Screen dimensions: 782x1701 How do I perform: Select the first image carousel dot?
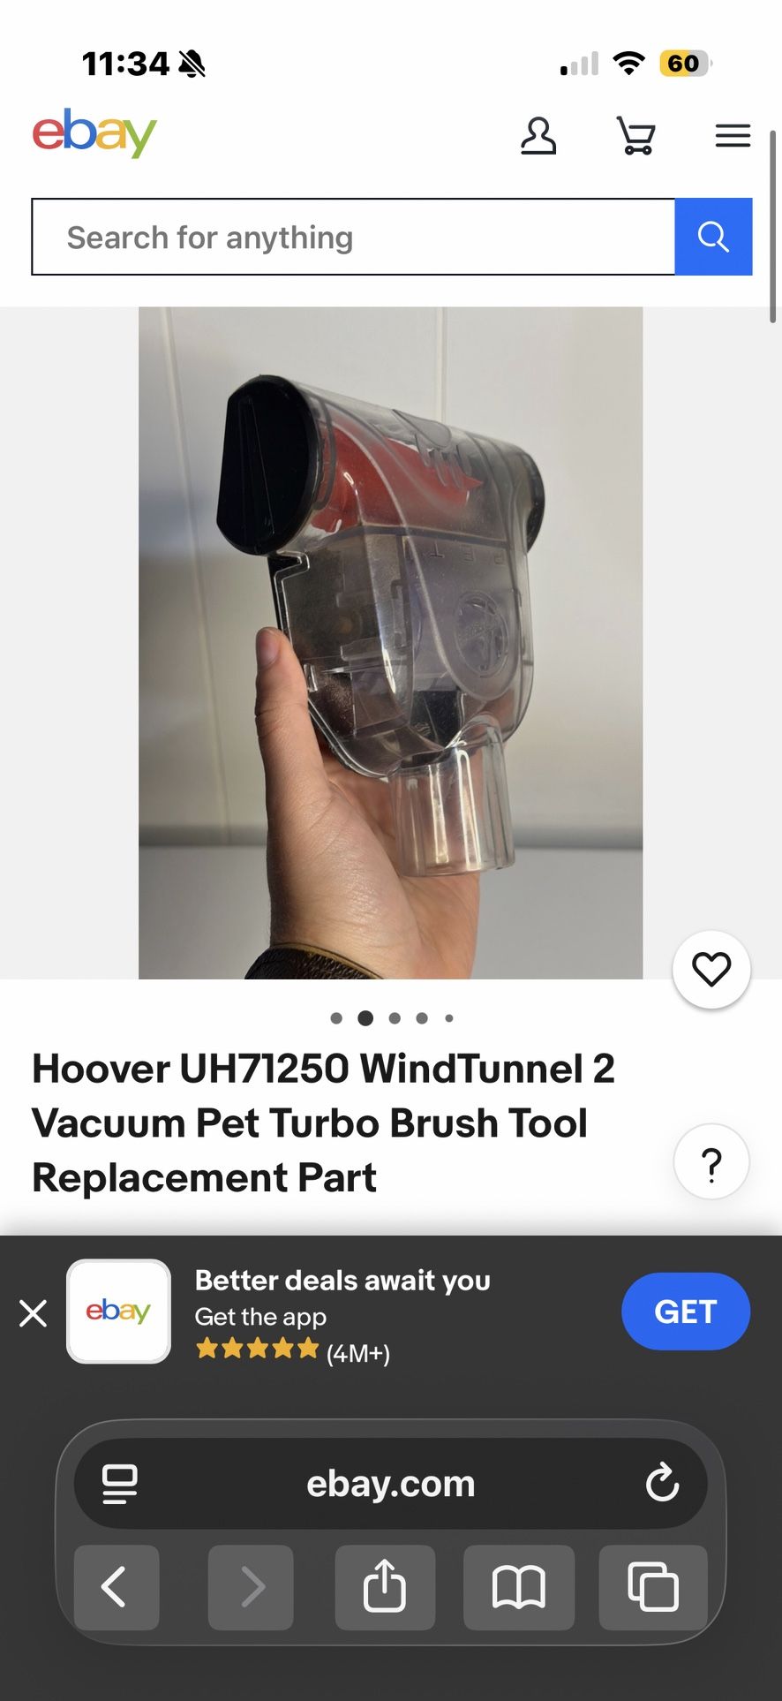[336, 1018]
